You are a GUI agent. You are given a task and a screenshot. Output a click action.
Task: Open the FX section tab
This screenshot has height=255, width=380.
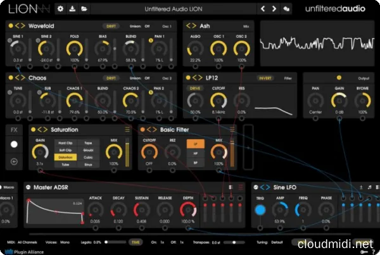[x=15, y=130]
